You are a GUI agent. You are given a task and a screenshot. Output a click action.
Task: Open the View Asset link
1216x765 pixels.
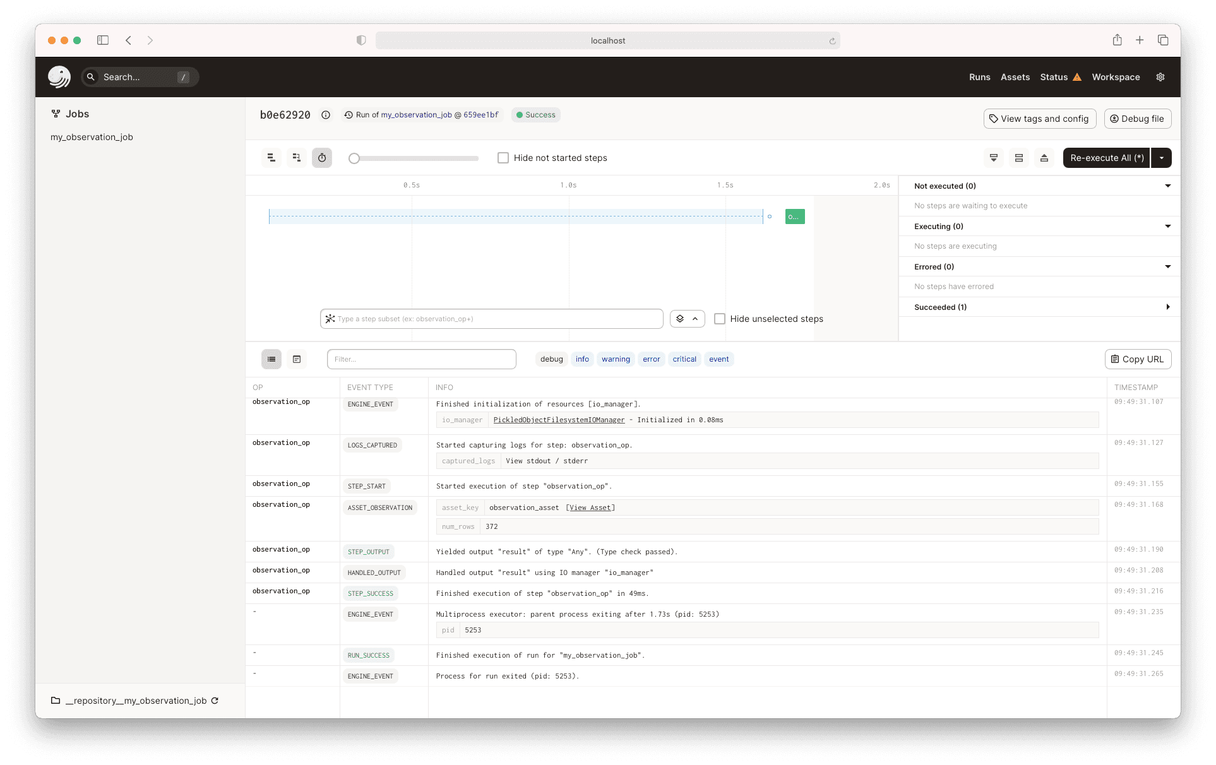590,507
